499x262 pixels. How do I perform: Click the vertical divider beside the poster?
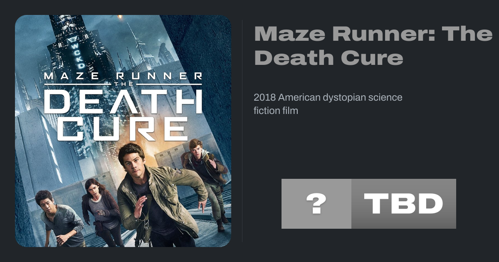point(242,131)
